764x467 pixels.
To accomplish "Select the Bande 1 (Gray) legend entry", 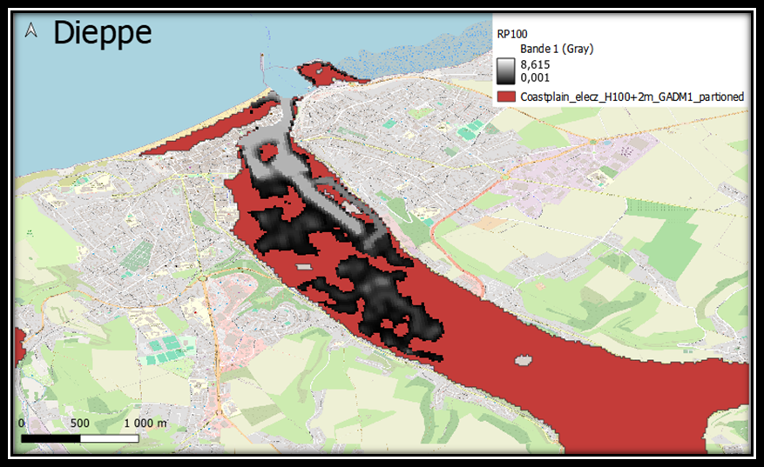I will tap(556, 50).
